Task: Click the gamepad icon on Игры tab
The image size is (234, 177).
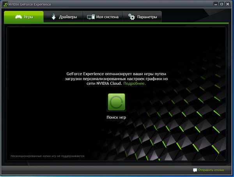Action: (18, 17)
